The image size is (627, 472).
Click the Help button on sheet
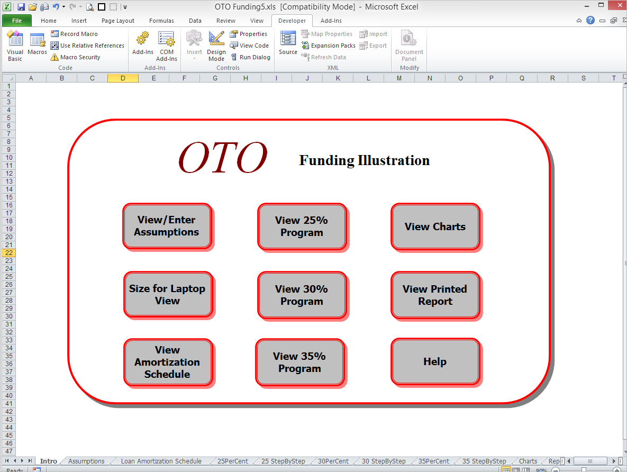pos(435,361)
